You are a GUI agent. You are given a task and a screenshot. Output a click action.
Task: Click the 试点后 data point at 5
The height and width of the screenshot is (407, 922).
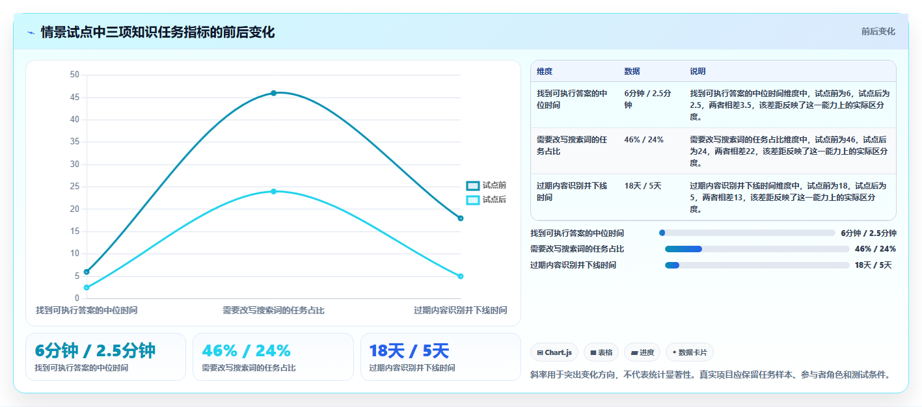461,276
